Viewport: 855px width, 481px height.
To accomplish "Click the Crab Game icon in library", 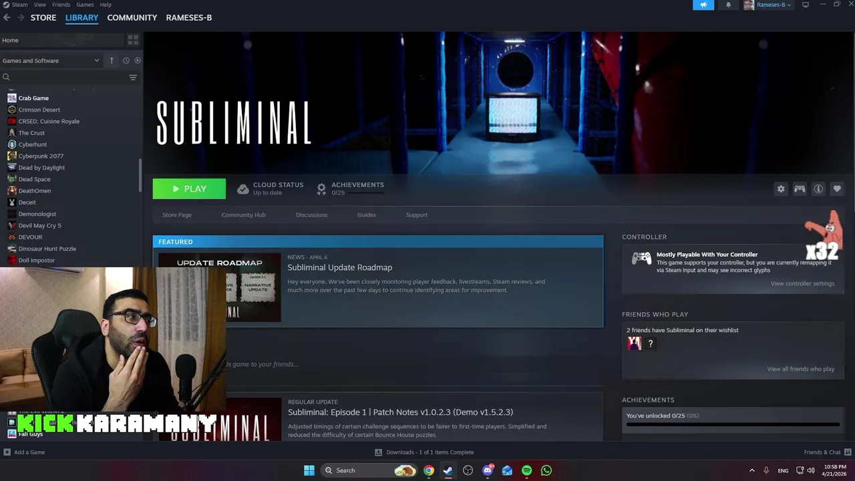I will 12,98.
